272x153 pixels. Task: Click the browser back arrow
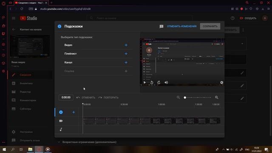[x=11, y=9]
